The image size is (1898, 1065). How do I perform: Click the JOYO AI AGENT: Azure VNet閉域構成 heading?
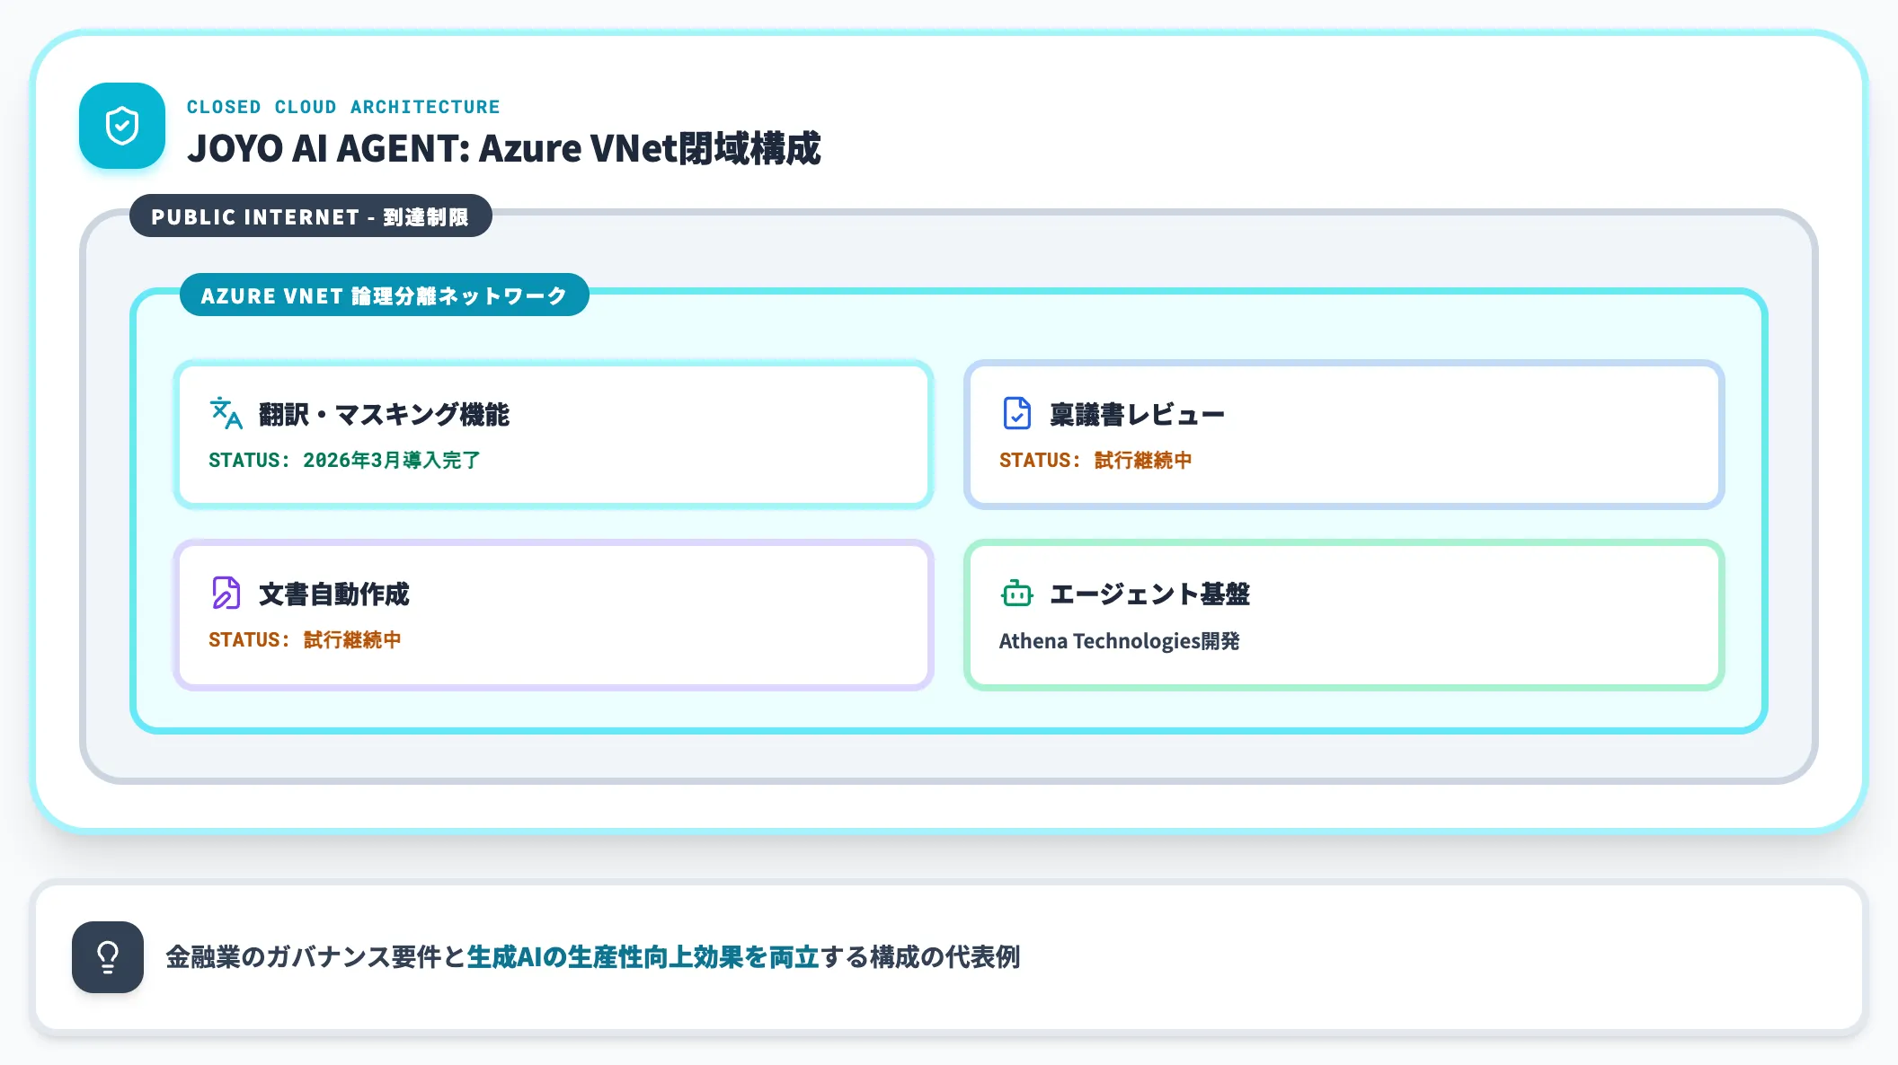coord(503,148)
